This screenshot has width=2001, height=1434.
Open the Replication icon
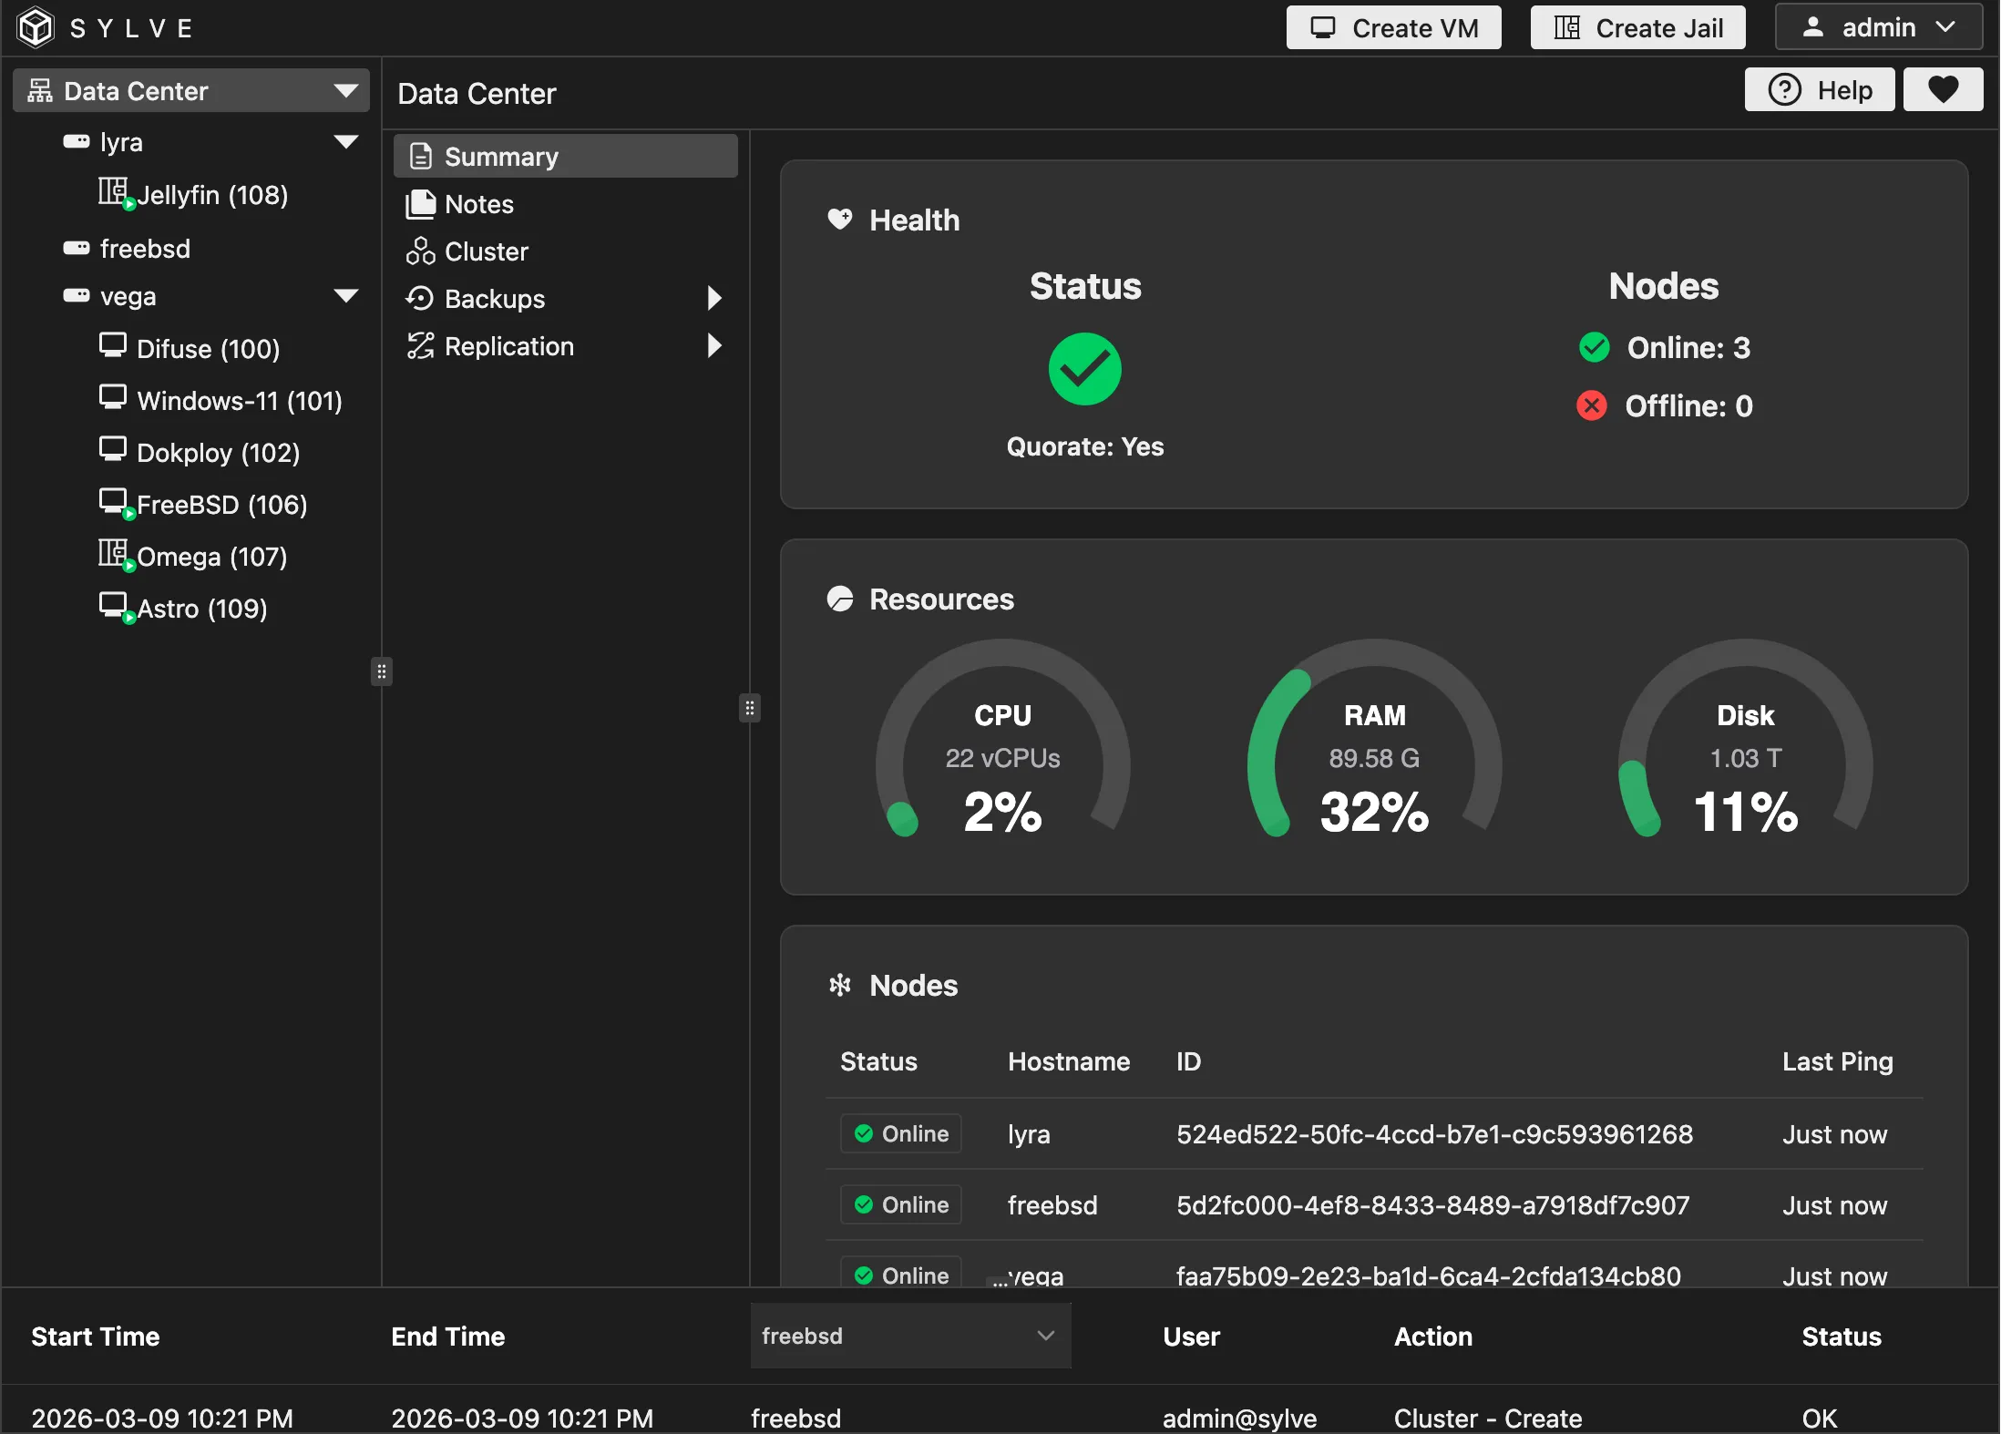tap(420, 346)
